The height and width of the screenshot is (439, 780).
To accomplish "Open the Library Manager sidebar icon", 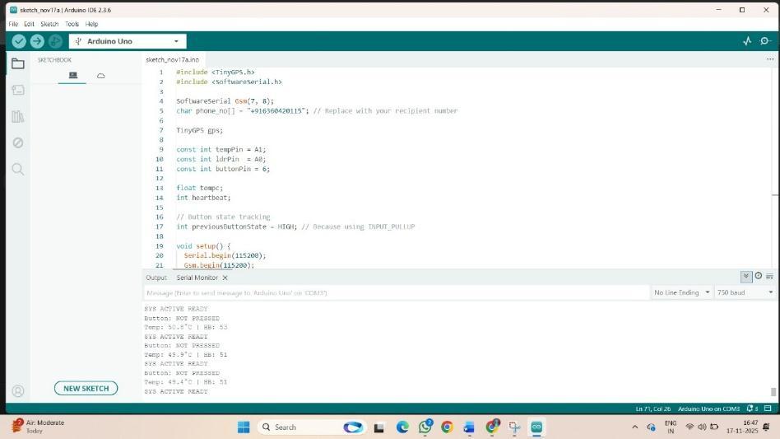I will point(18,116).
